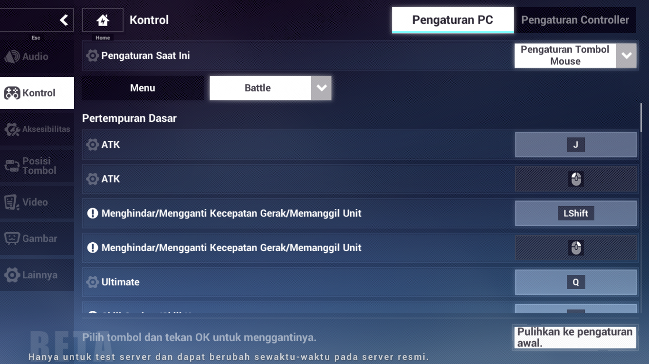Image resolution: width=649 pixels, height=364 pixels.
Task: Select the Pengaturan PC tab
Action: click(452, 20)
